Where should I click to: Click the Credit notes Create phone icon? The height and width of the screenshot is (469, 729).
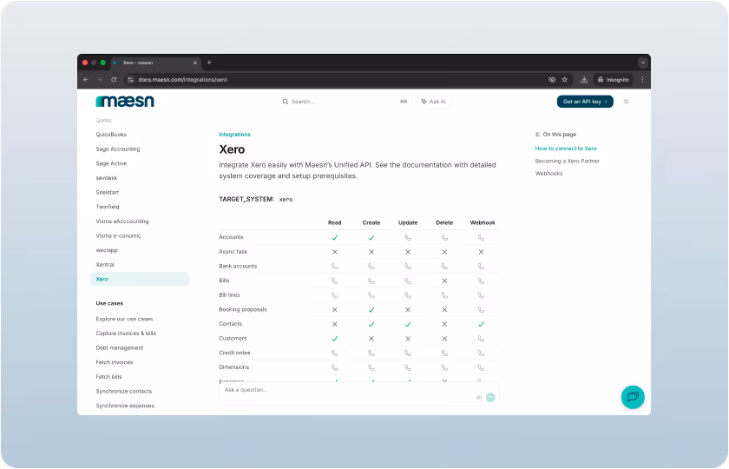[x=371, y=353]
